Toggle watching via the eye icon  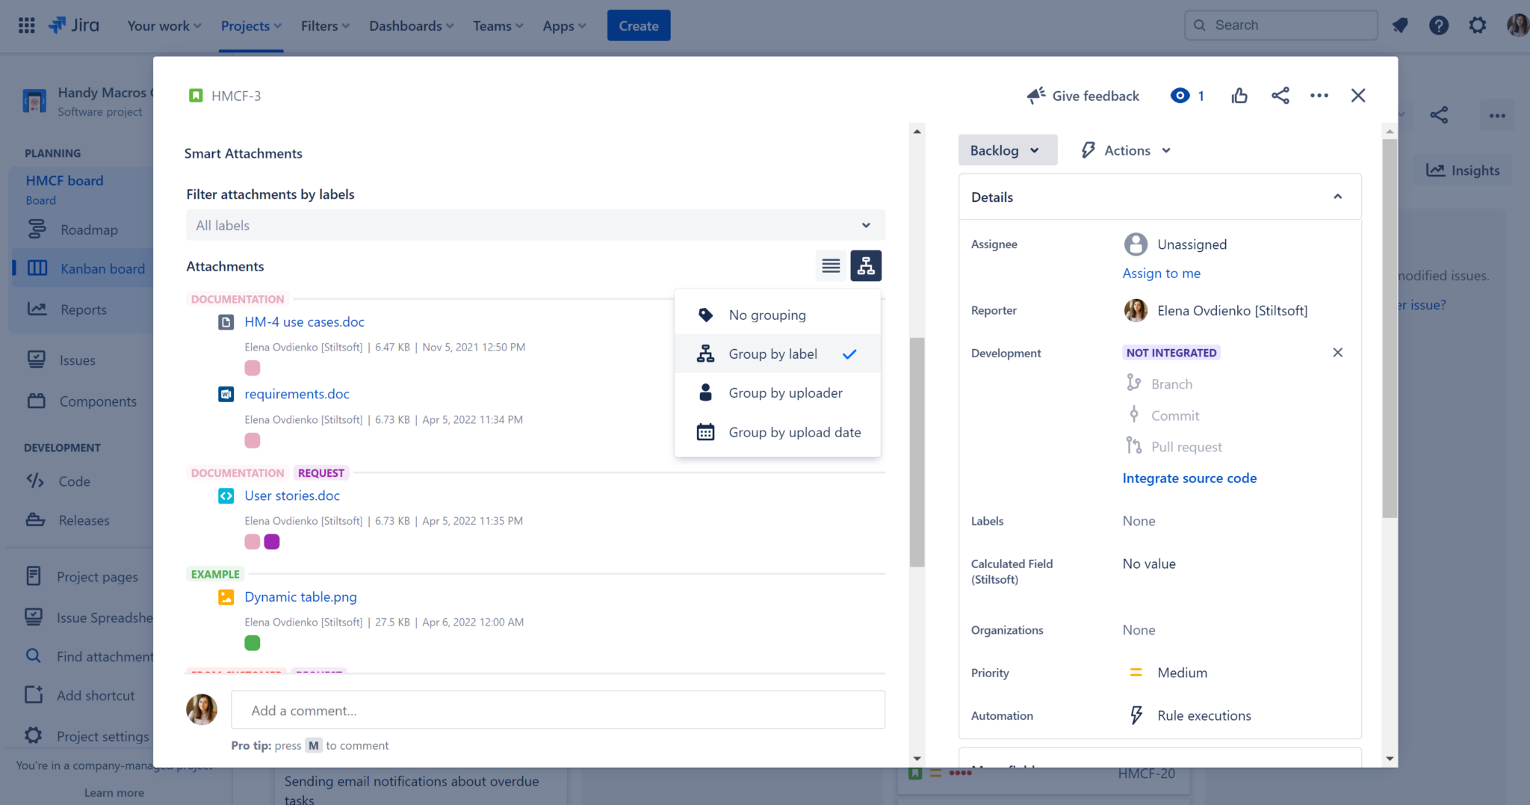1180,96
